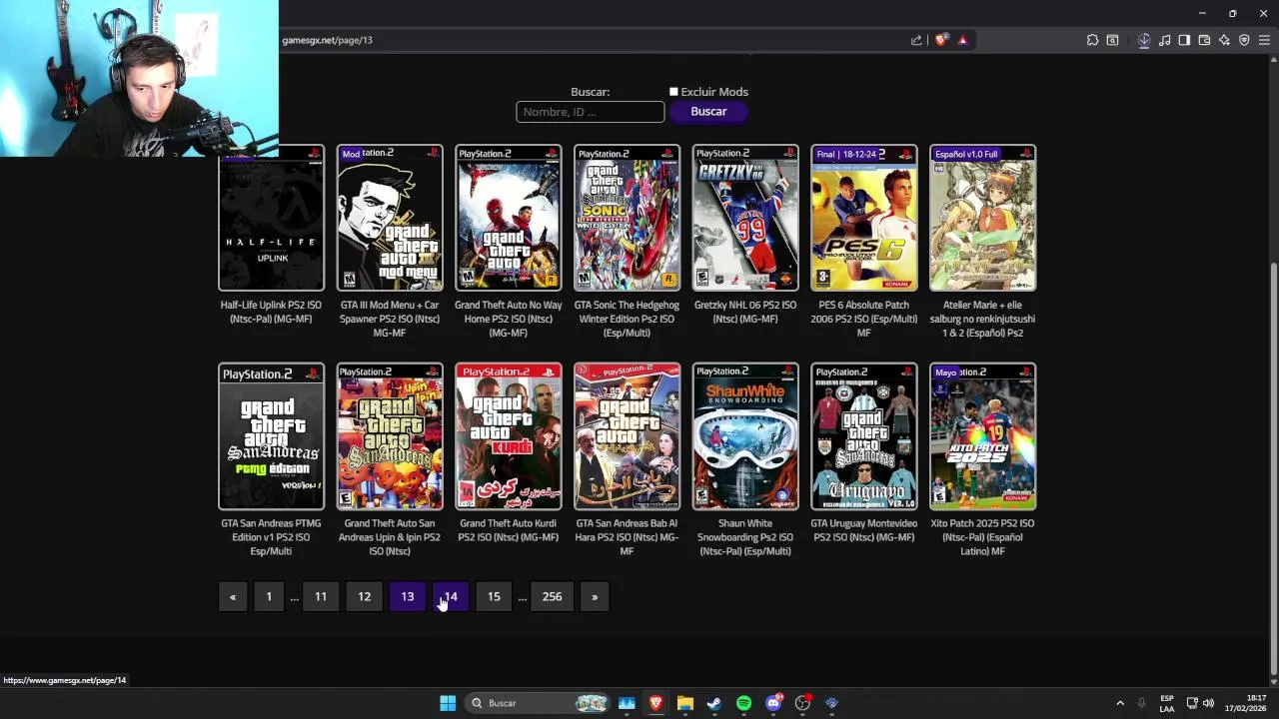Open PES 6 Absolute Patch cover thumbnail

864,218
